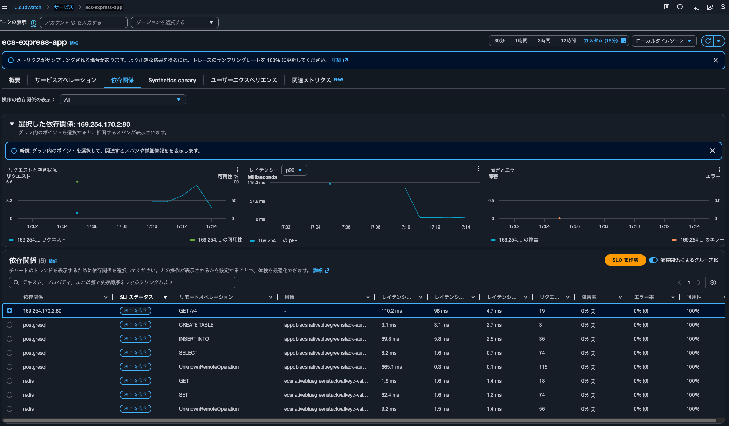Open the requests chart three-dot menu
This screenshot has height=426, width=729.
point(237,169)
